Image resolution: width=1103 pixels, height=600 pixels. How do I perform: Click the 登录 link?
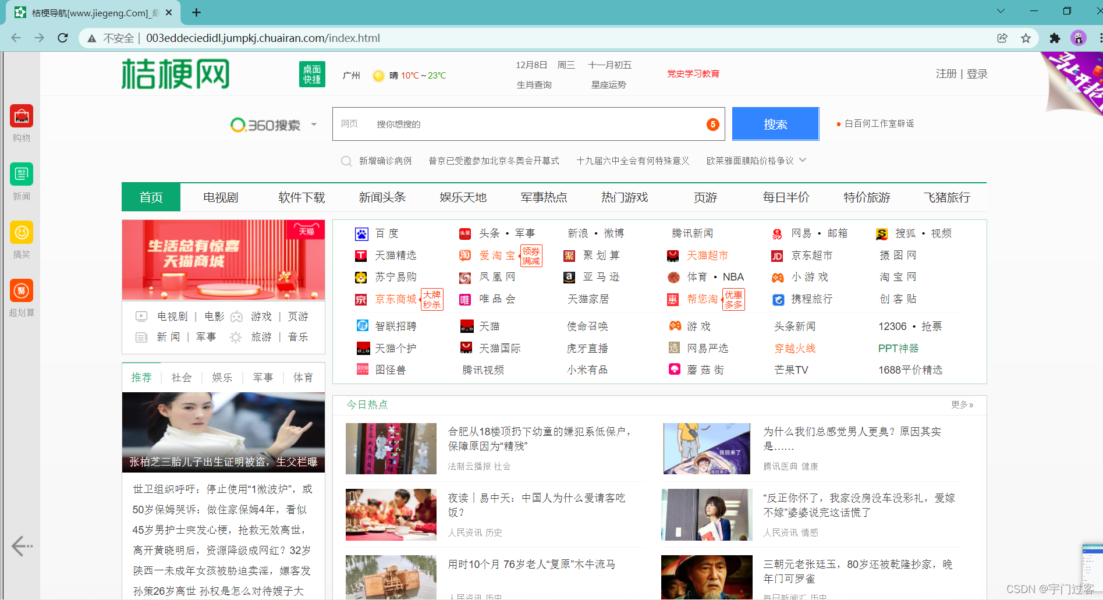977,74
